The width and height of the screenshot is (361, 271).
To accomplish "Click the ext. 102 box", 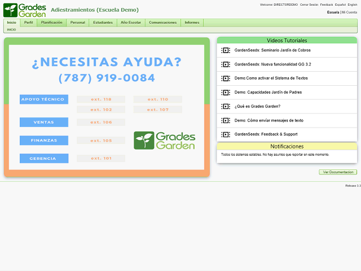I will coord(101,110).
